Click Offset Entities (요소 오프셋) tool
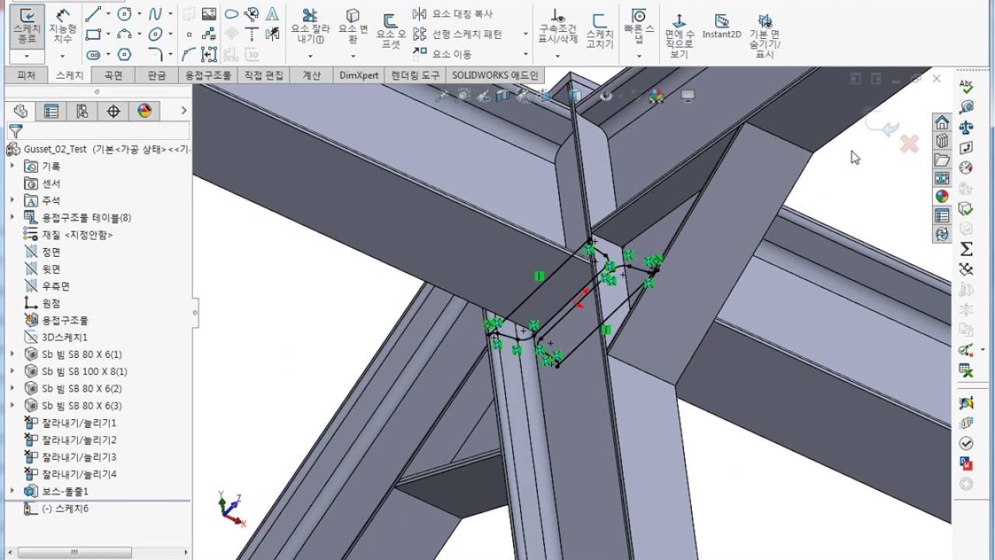Image resolution: width=995 pixels, height=560 pixels. (391, 31)
